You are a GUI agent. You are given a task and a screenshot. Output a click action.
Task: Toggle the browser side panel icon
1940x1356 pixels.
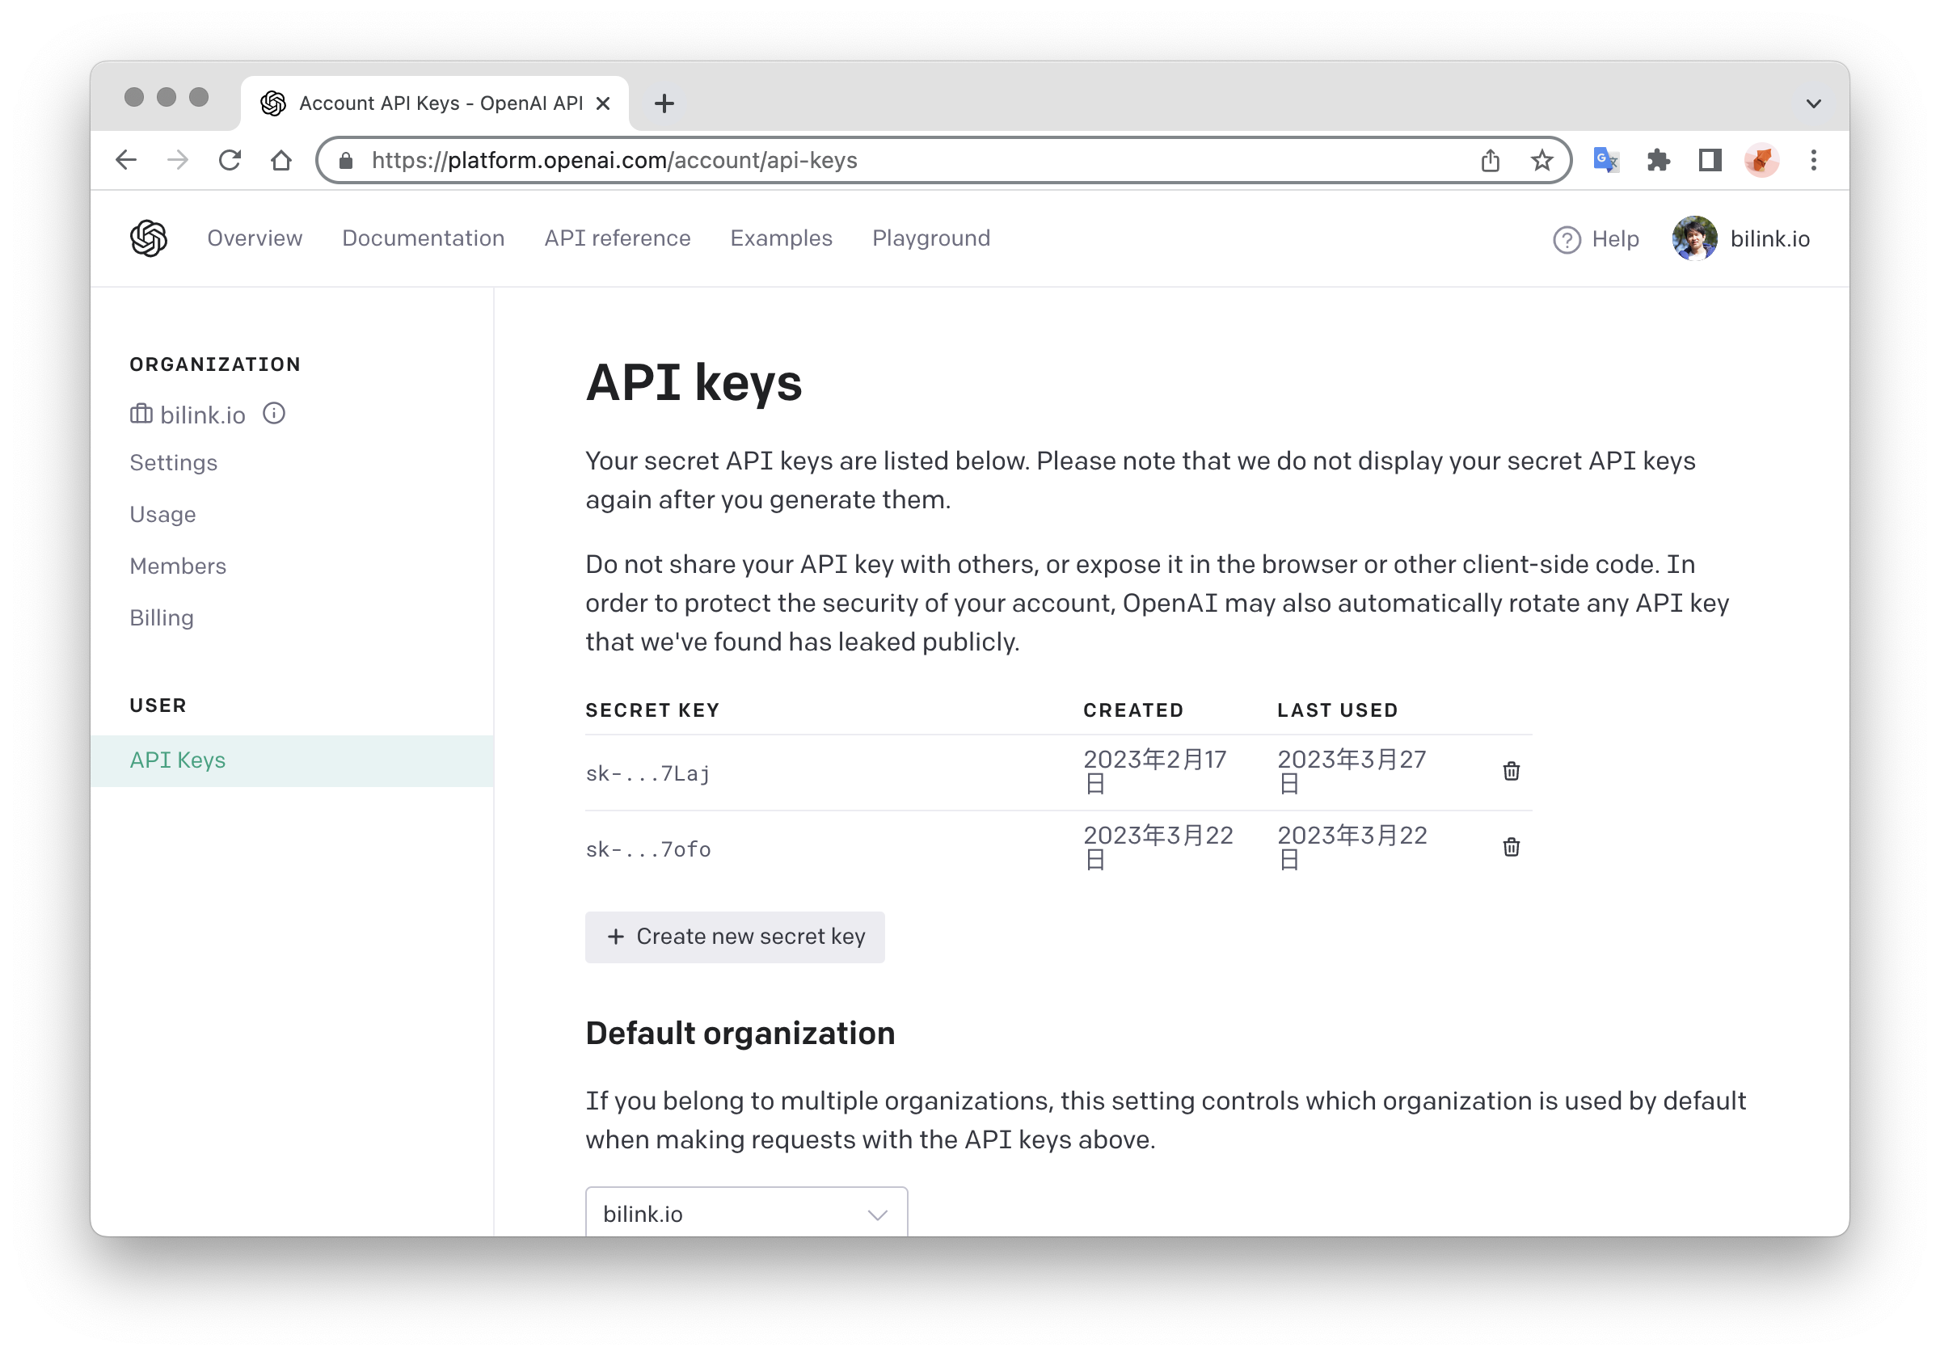point(1710,160)
